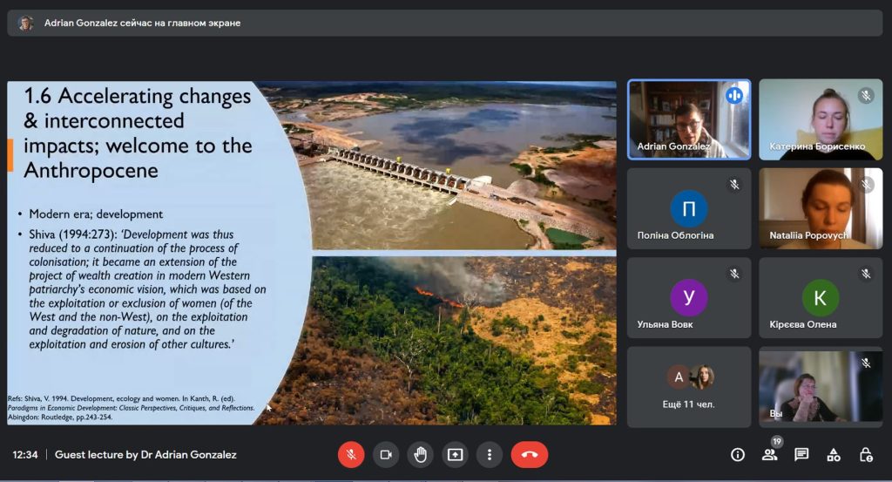The height and width of the screenshot is (482, 892).
Task: Toggle the camera button in bottom bar
Action: 386,454
